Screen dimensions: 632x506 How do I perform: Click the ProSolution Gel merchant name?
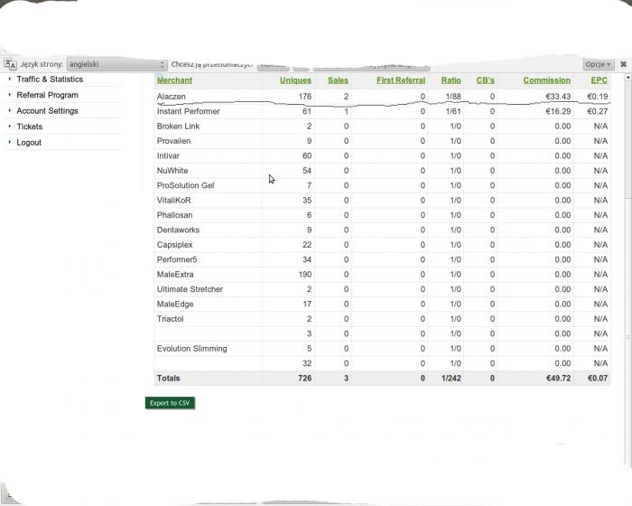(x=185, y=185)
